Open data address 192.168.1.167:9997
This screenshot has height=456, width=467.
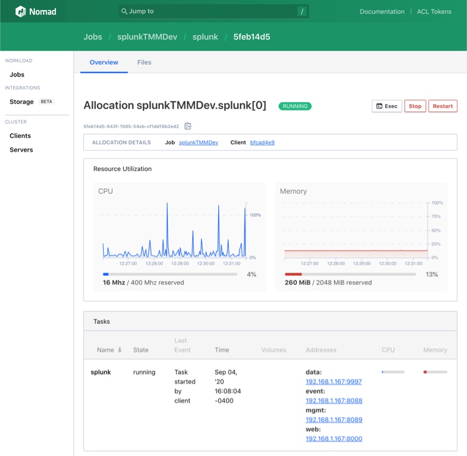tap(333, 381)
